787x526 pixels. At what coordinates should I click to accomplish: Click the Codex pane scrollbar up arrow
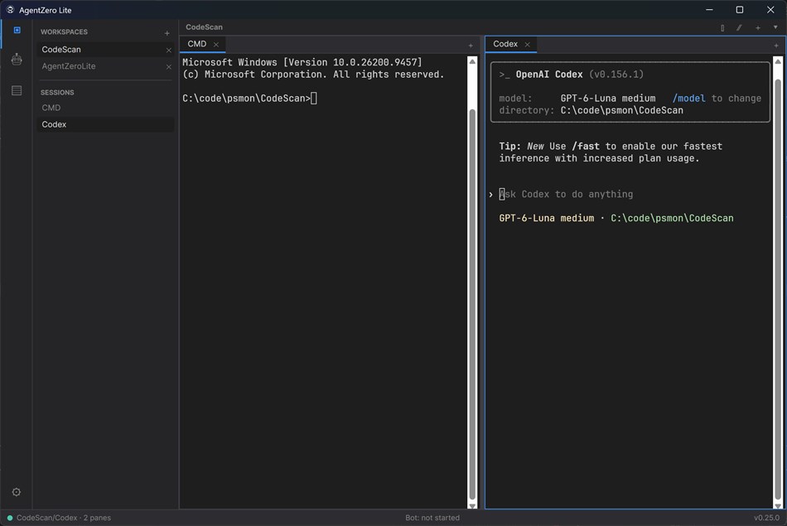pos(778,61)
